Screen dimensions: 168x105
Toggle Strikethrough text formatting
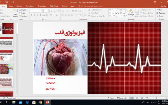[43, 15]
